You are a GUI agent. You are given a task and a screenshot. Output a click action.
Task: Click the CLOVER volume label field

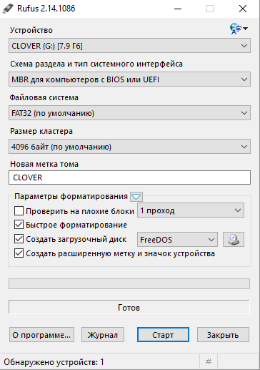tap(129, 177)
